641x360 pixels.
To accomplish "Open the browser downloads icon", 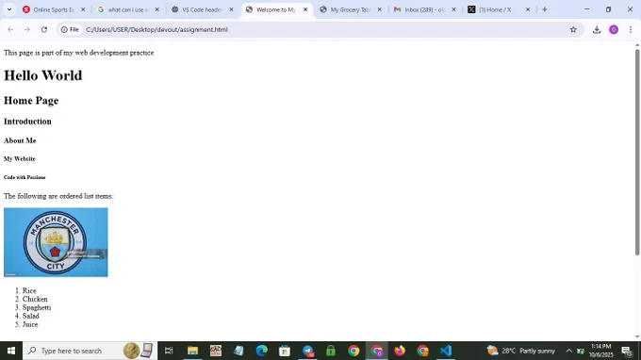I will click(x=597, y=29).
